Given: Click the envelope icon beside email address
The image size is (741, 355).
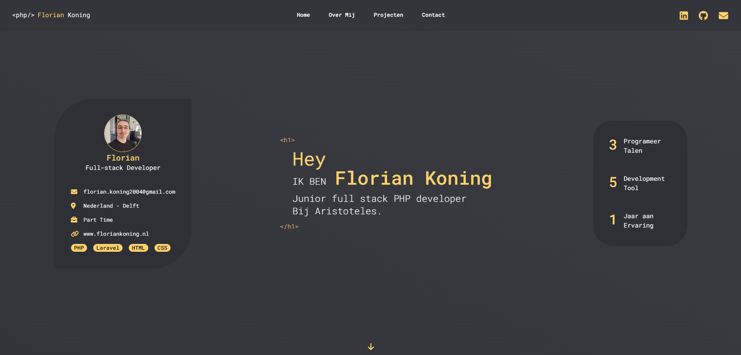Looking at the screenshot, I should click(74, 192).
